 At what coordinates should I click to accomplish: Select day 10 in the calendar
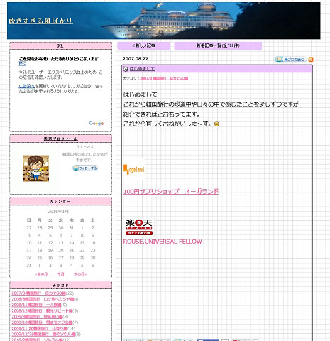(x=29, y=243)
